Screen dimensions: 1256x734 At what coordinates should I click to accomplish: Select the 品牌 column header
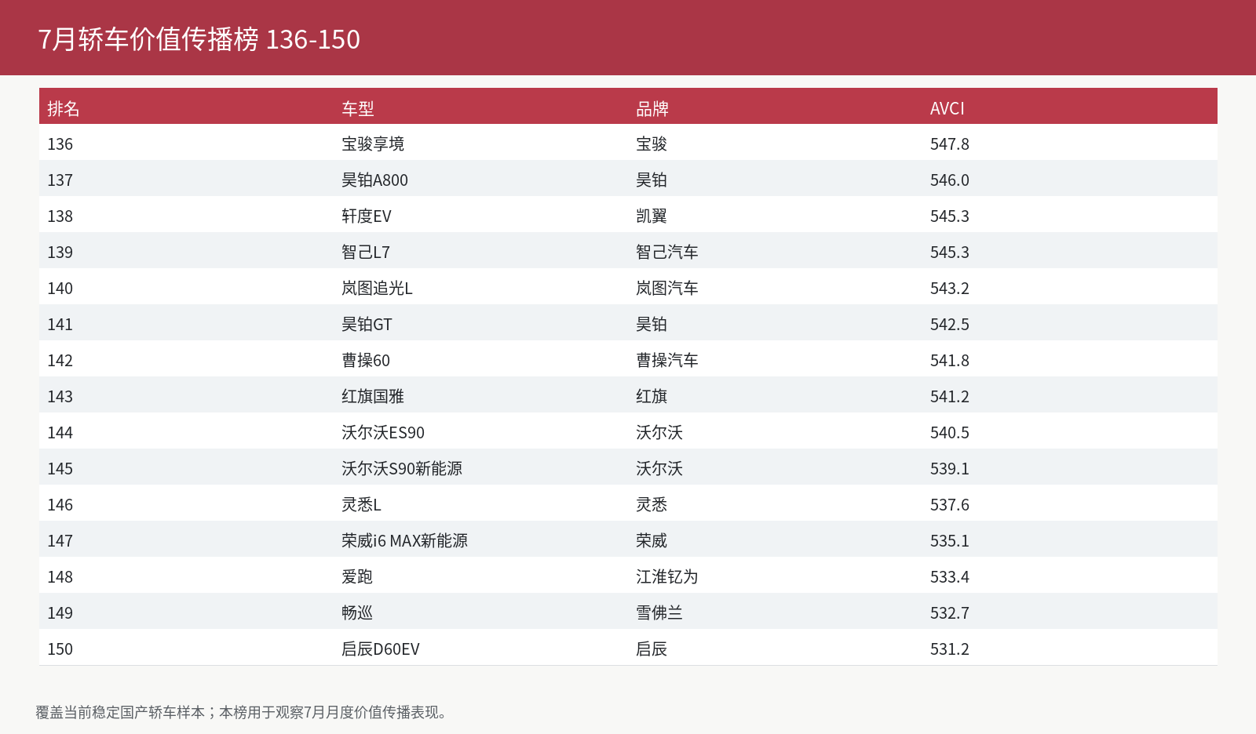point(652,109)
